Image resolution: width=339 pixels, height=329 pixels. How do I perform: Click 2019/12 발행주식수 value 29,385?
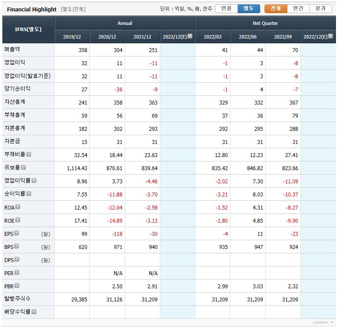click(79, 299)
